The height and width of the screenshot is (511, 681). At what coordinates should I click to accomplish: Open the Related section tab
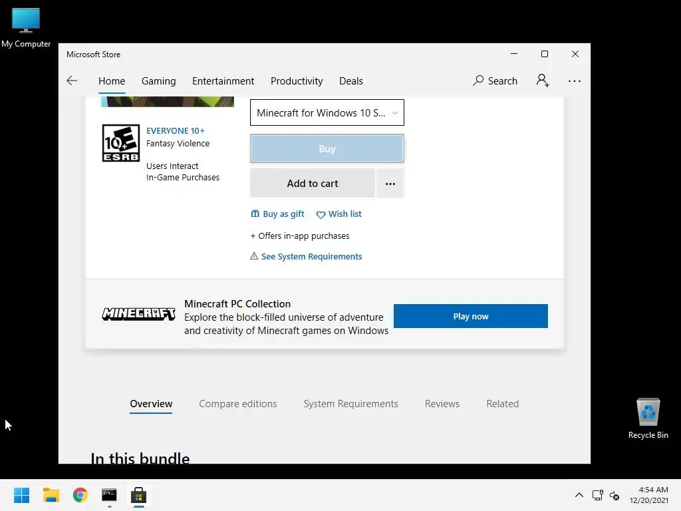(503, 404)
